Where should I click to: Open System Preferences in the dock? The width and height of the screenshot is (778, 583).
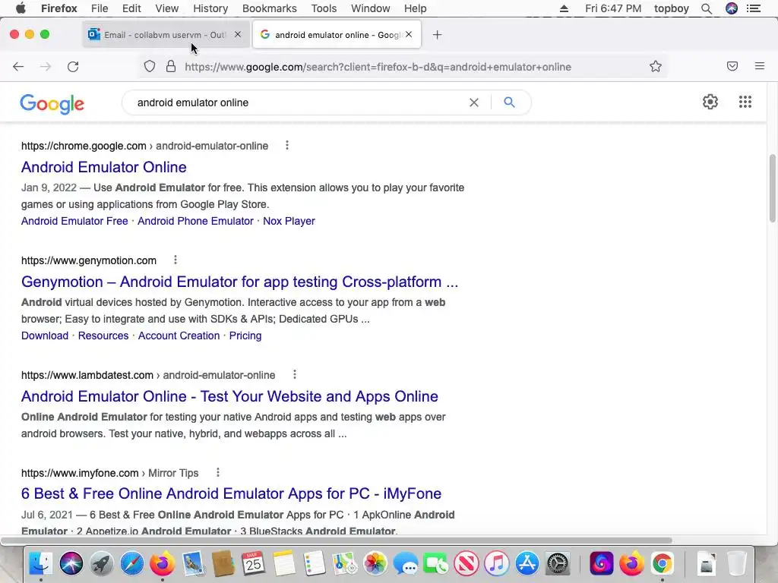558,564
